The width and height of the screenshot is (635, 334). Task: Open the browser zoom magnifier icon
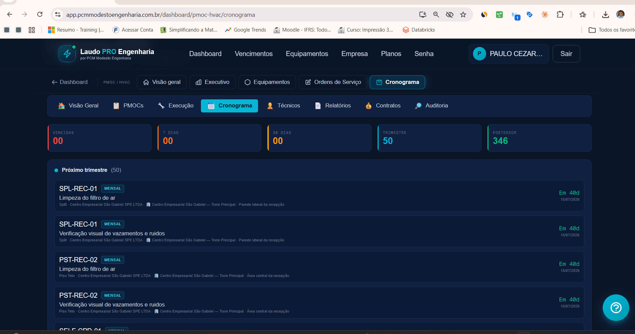pos(436,14)
